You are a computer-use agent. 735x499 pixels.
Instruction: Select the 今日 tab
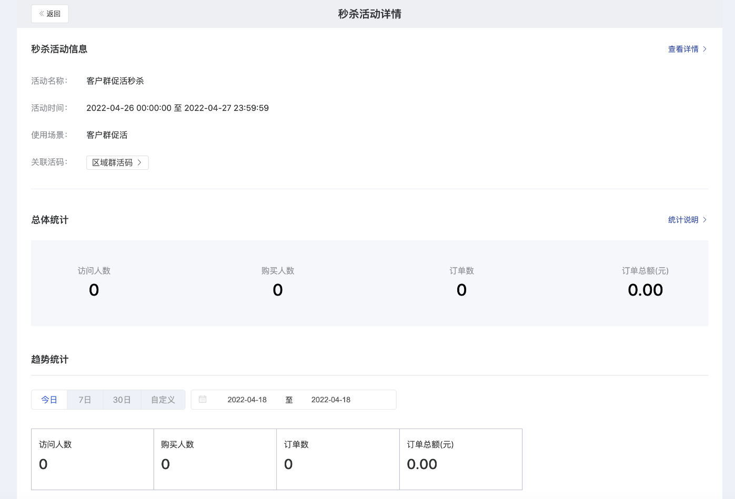pyautogui.click(x=49, y=400)
